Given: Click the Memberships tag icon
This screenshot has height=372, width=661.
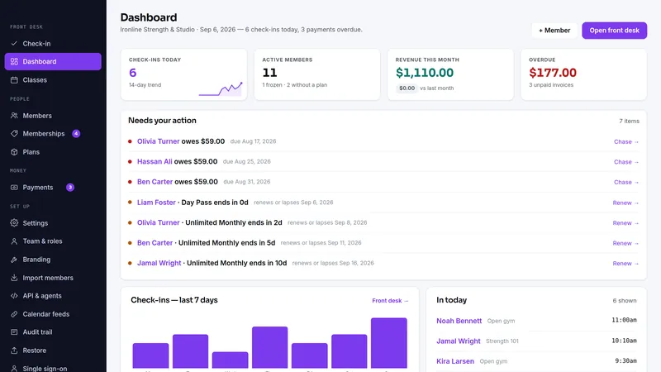Looking at the screenshot, I should [14, 134].
